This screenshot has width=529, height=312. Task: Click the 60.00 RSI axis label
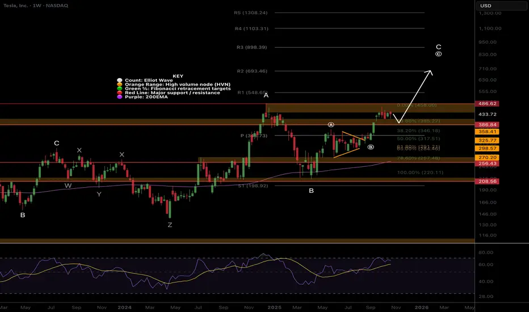tap(486, 265)
